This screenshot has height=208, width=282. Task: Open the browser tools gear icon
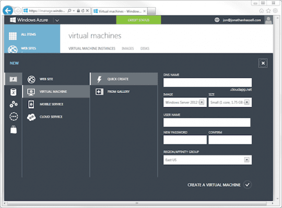pos(275,11)
